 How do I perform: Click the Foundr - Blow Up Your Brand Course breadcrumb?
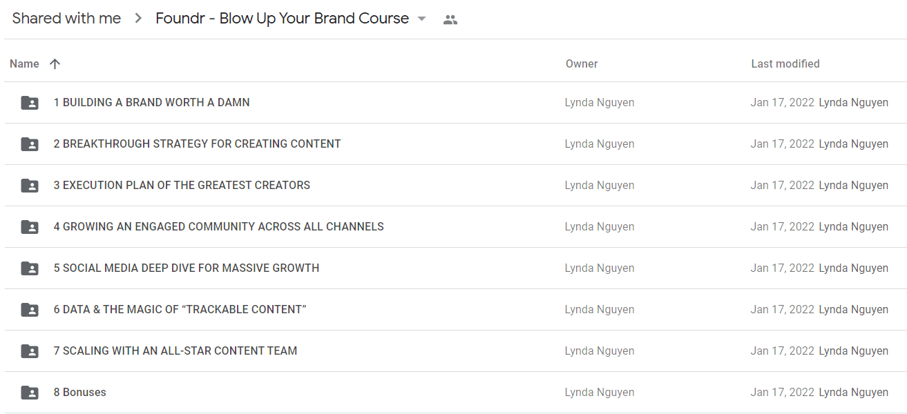tap(282, 19)
